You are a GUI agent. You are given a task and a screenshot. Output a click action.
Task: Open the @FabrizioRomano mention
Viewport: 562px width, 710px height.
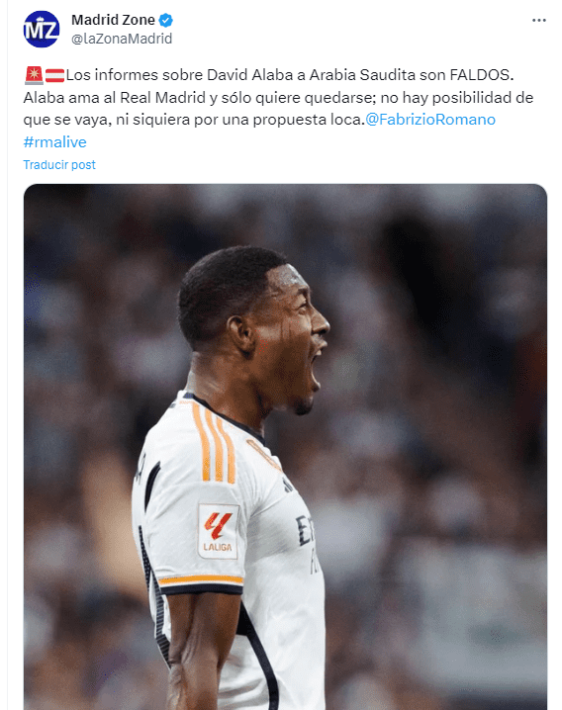430,120
